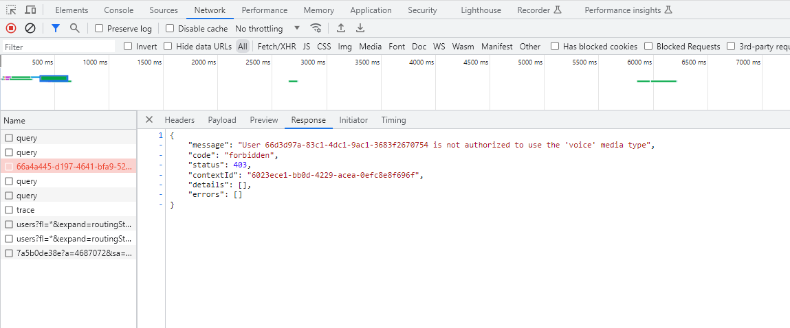Viewport: 790px width, 328px height.
Task: Check the Disable cache option
Action: [170, 29]
